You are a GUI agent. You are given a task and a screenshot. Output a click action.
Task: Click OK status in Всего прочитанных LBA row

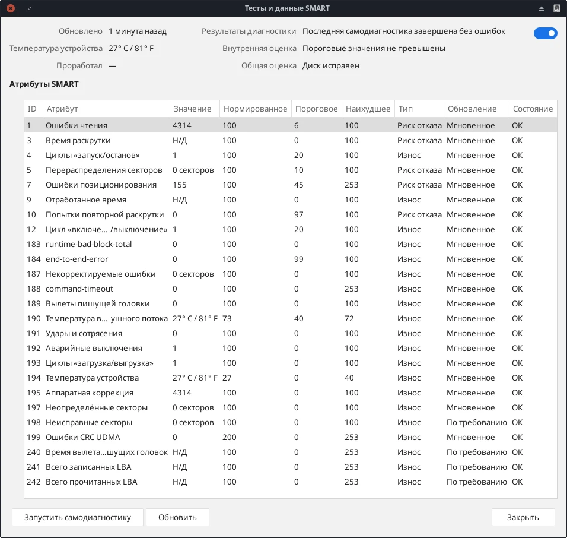[x=517, y=482]
